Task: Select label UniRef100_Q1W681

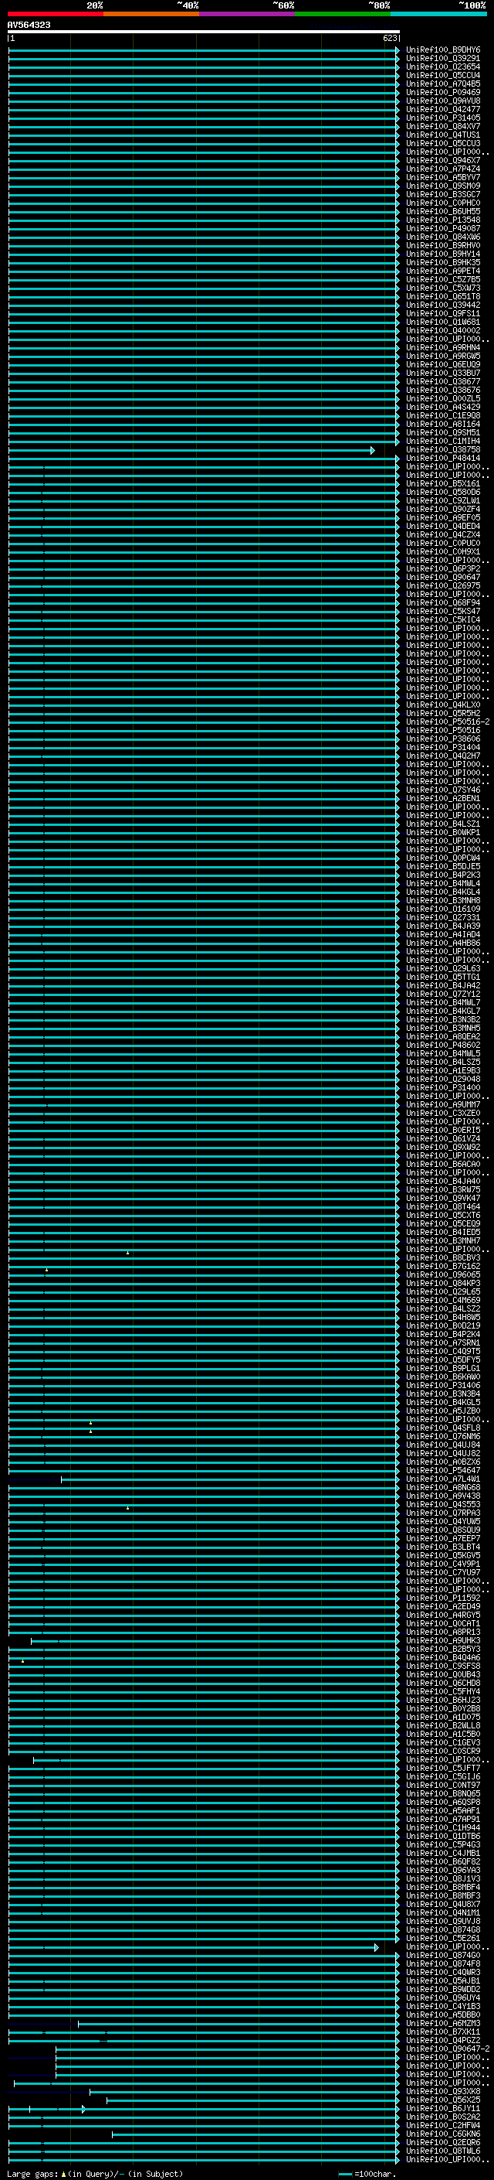Action: pyautogui.click(x=443, y=322)
